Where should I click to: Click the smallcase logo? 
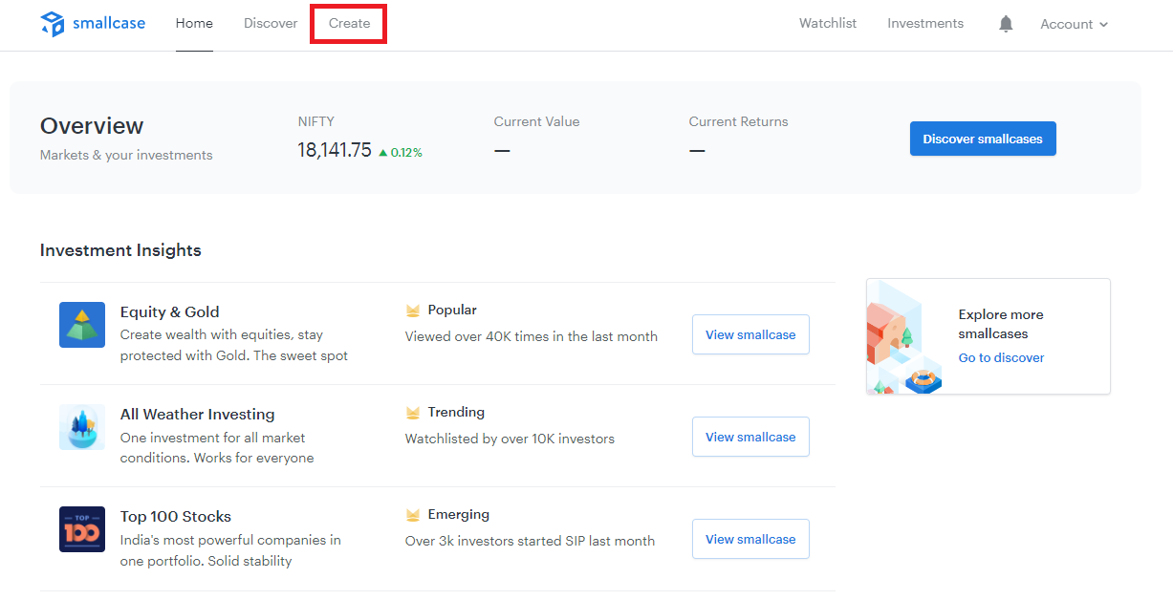pyautogui.click(x=93, y=23)
